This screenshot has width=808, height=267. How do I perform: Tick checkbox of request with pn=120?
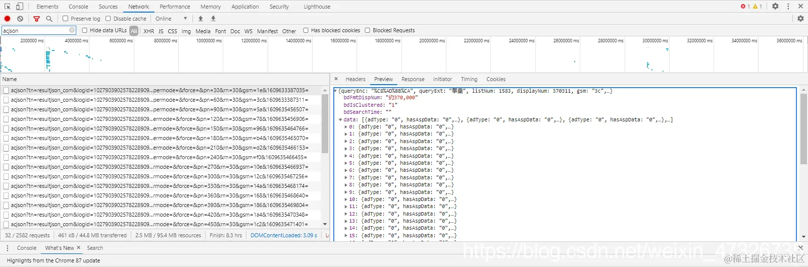[x=6, y=119]
